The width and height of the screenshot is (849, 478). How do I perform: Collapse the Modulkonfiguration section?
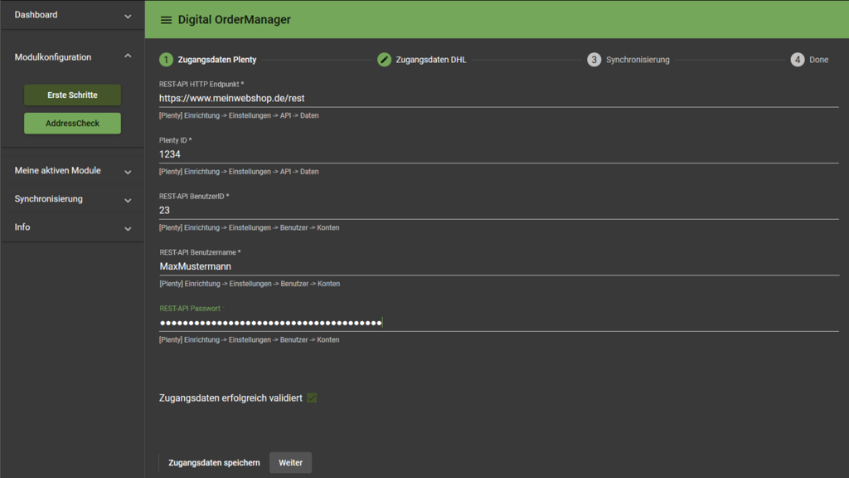pyautogui.click(x=128, y=56)
